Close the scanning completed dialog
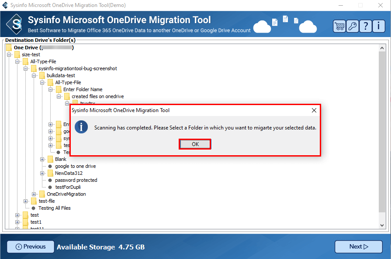Viewport: 391px width, 259px height. coord(314,111)
